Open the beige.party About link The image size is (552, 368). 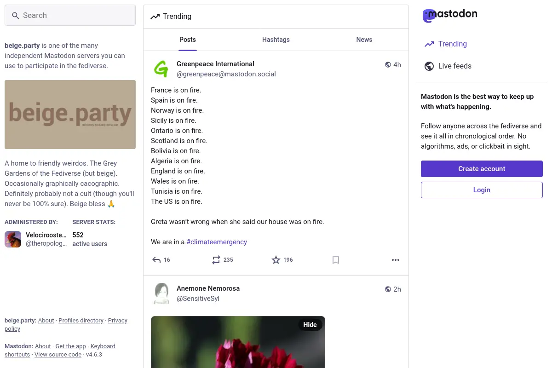pyautogui.click(x=46, y=321)
